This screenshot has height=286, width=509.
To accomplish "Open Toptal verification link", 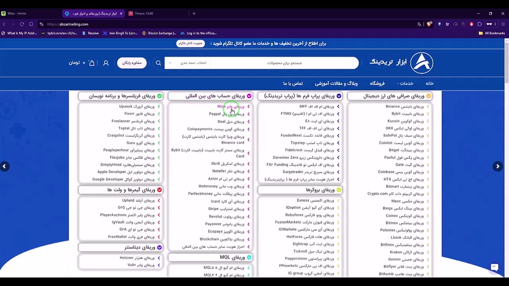I will (x=136, y=128).
